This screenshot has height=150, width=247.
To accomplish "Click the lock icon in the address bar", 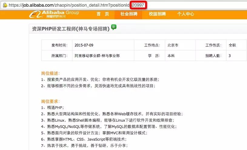I will [5, 5].
